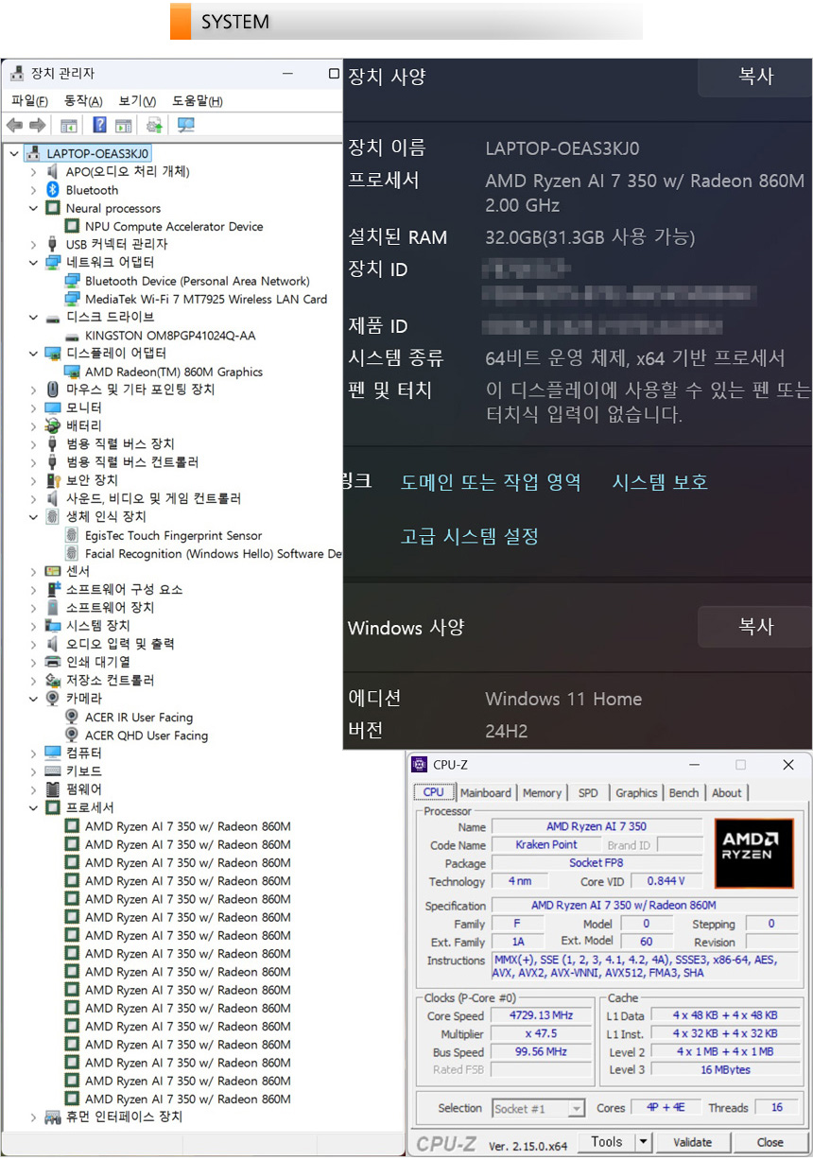Screen dimensions: 813x1160
Task: Expand the Bluetooth category node
Action: click(x=33, y=190)
